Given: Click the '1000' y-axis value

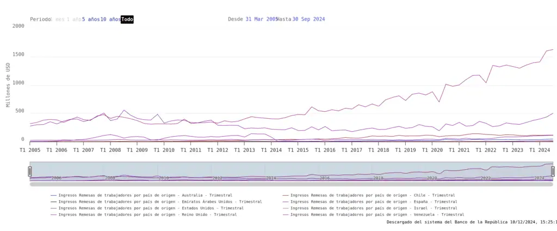Looking at the screenshot, I should (18, 83).
